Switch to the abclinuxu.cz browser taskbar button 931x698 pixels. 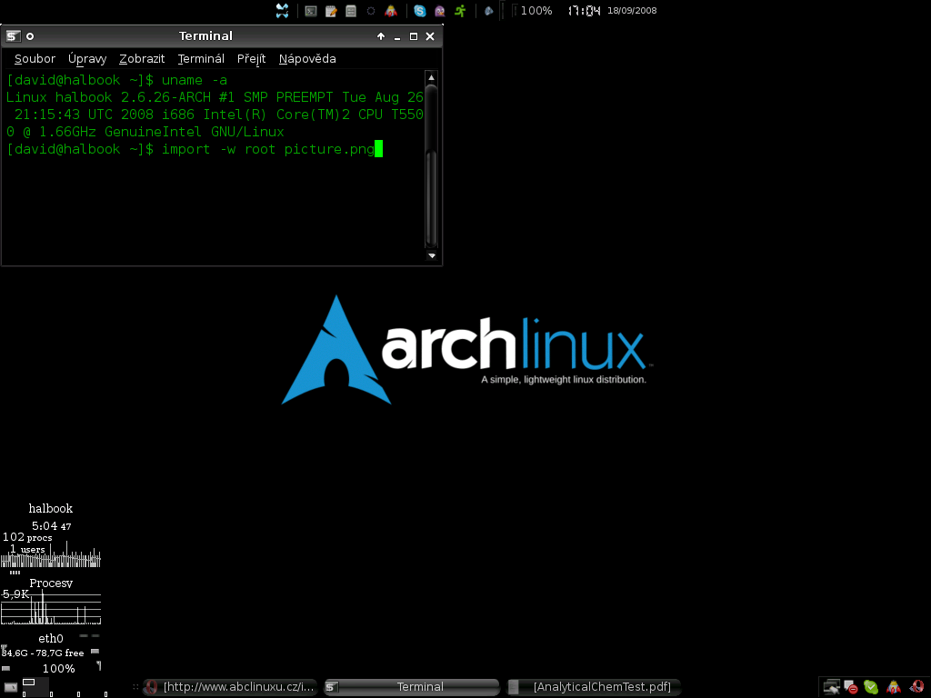(230, 687)
